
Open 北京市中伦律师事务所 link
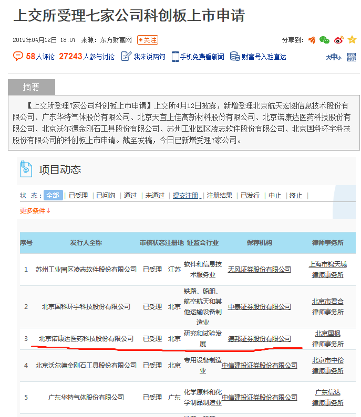click(328, 366)
